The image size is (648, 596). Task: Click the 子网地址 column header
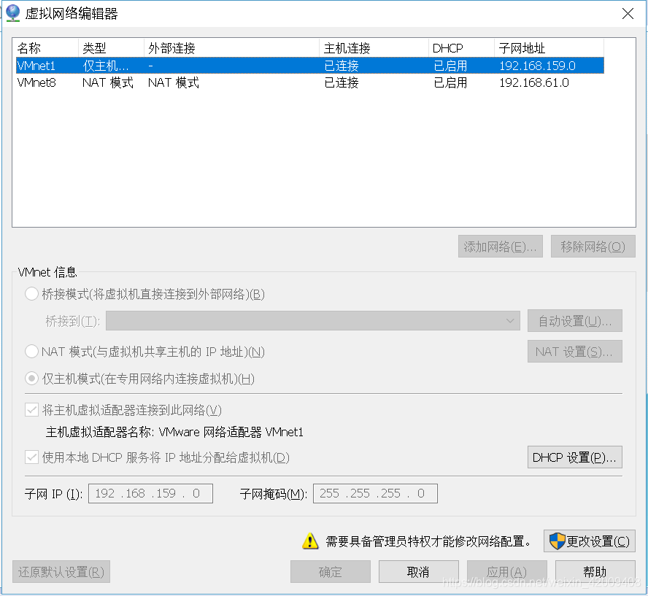click(x=549, y=48)
